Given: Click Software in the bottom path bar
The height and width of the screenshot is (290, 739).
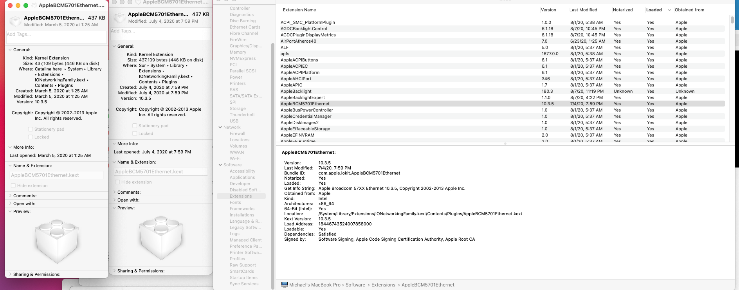Looking at the screenshot, I should click(x=355, y=285).
